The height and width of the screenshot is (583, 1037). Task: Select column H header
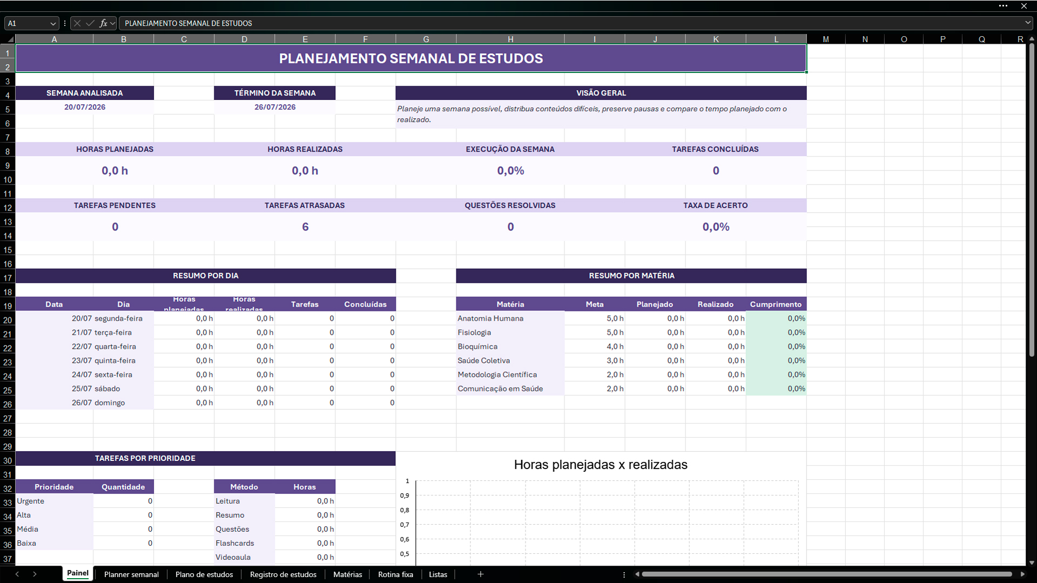(510, 39)
